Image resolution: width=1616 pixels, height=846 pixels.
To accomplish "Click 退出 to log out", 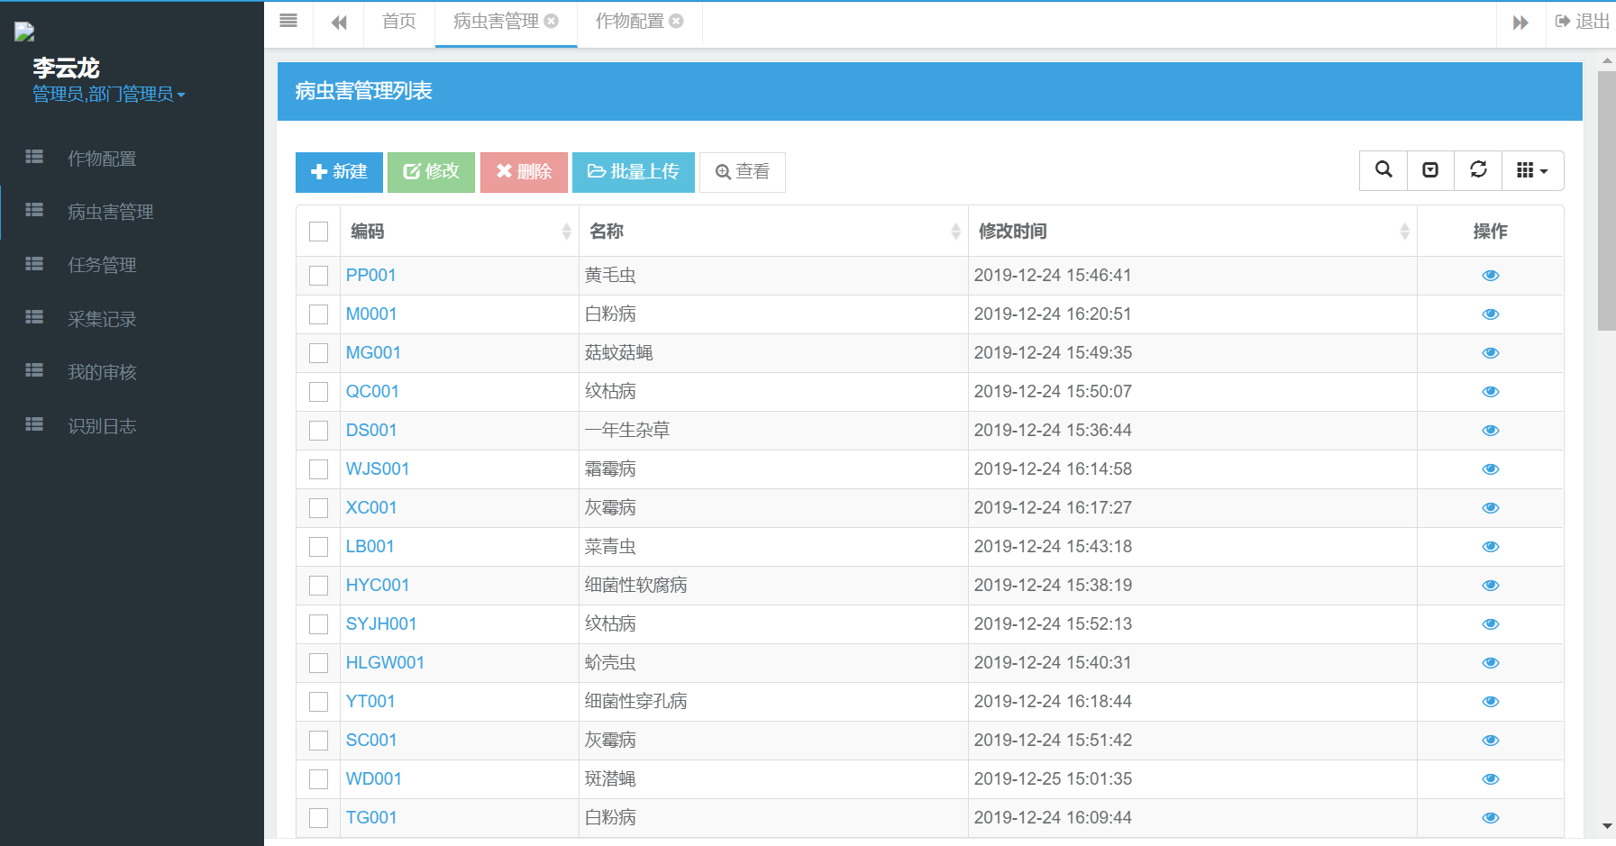I will 1583,22.
